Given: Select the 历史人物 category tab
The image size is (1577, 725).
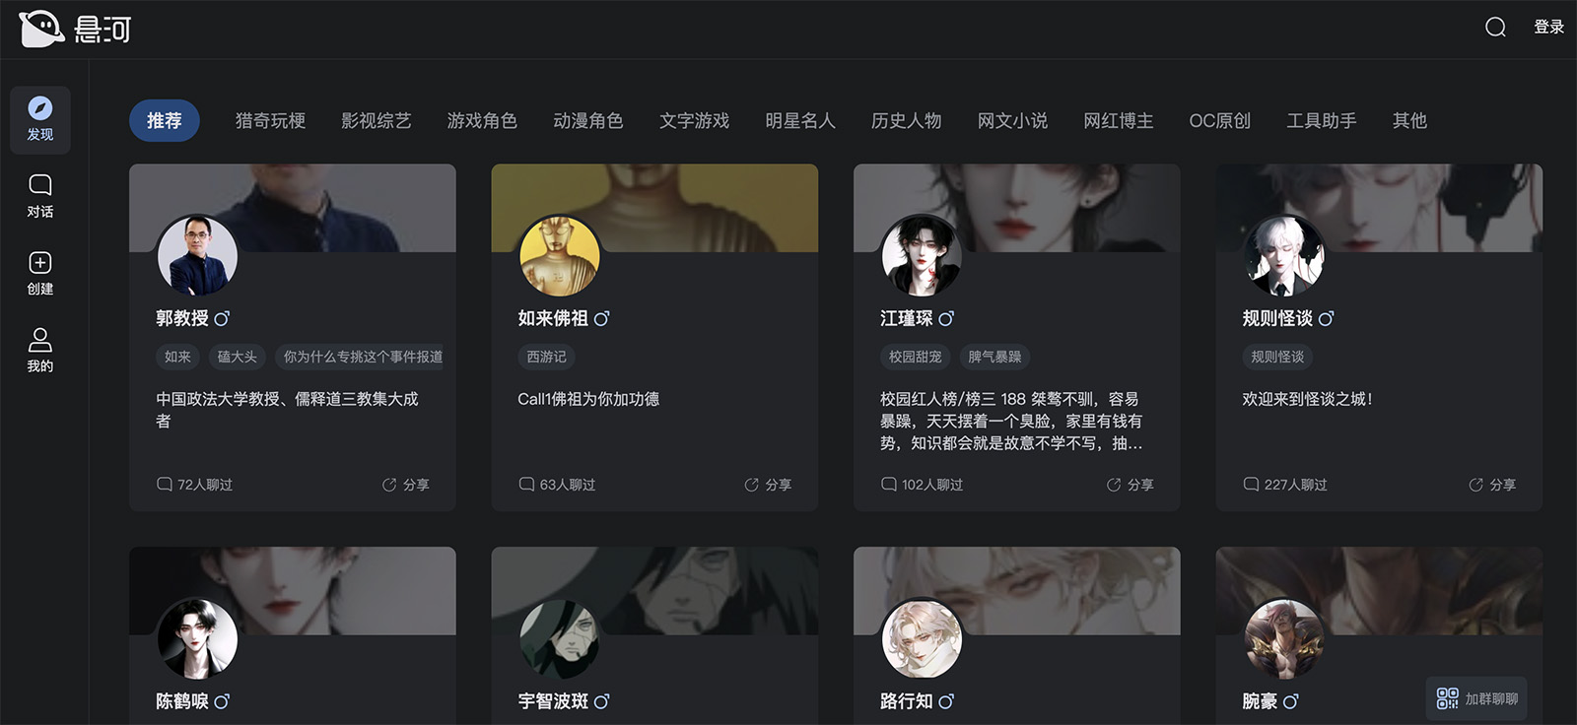Looking at the screenshot, I should click(907, 120).
